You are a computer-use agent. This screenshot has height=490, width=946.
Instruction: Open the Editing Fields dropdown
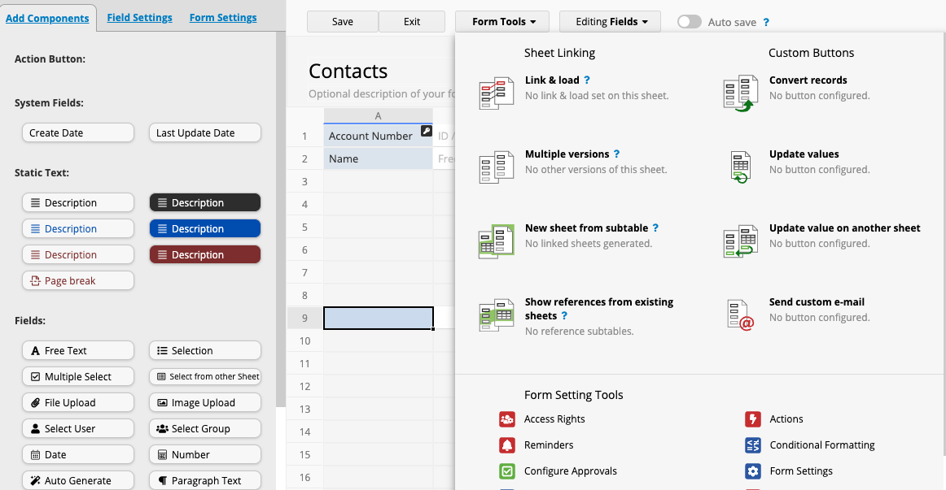610,21
